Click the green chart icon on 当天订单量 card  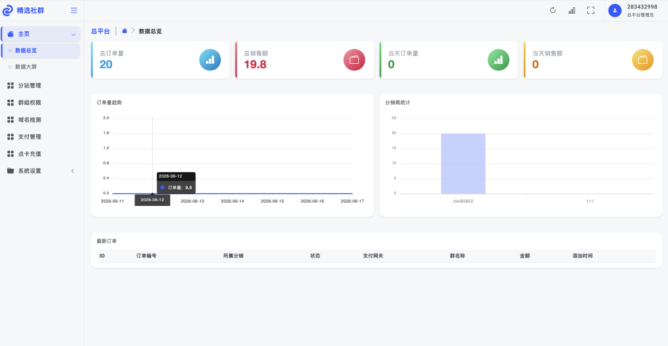(498, 60)
